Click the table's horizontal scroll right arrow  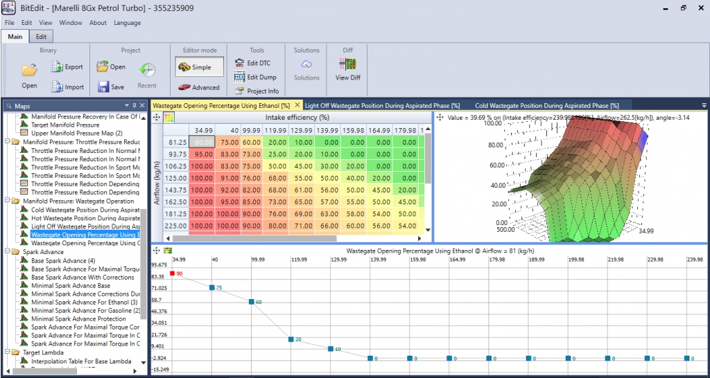click(x=419, y=238)
